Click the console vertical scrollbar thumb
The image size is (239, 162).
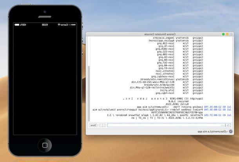(x=89, y=94)
